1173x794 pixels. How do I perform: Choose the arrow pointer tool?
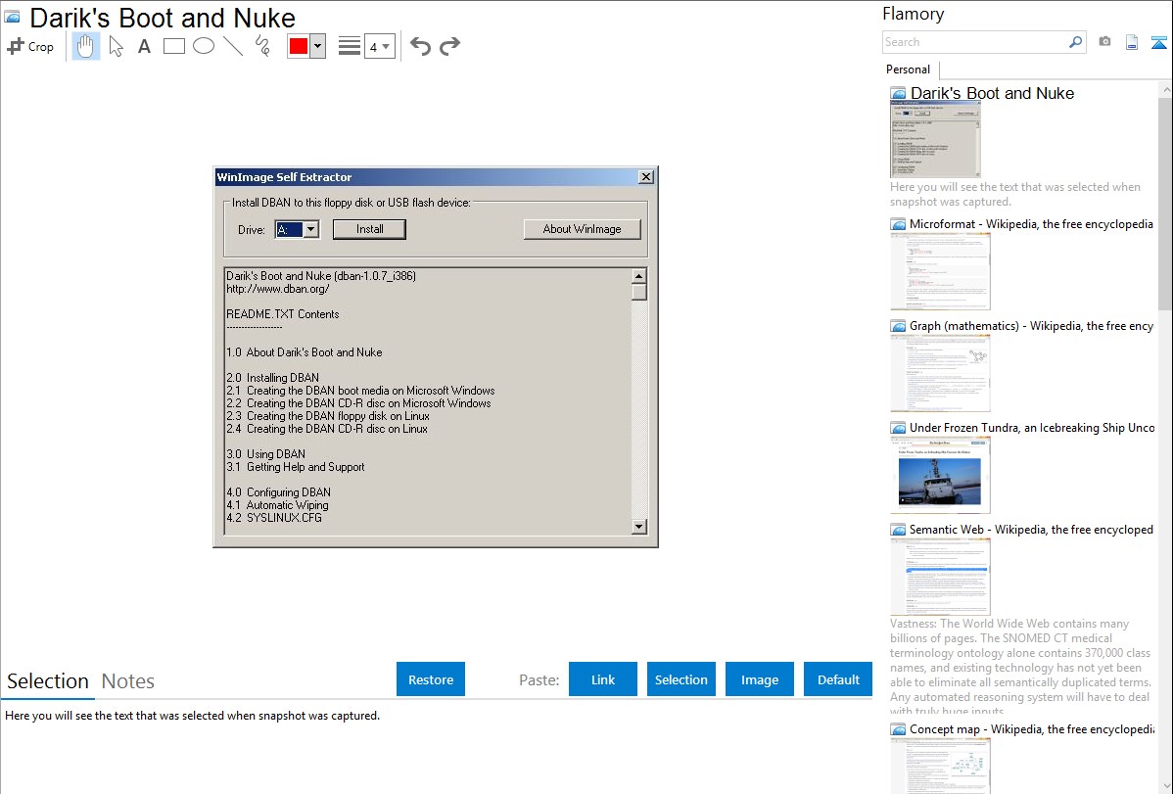pyautogui.click(x=116, y=46)
